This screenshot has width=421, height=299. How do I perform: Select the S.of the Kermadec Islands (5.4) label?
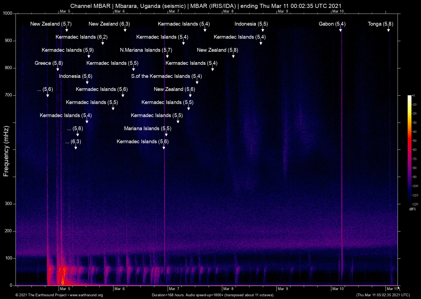pos(166,76)
